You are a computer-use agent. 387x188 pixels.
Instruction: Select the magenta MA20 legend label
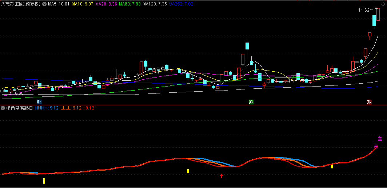click(x=106, y=4)
